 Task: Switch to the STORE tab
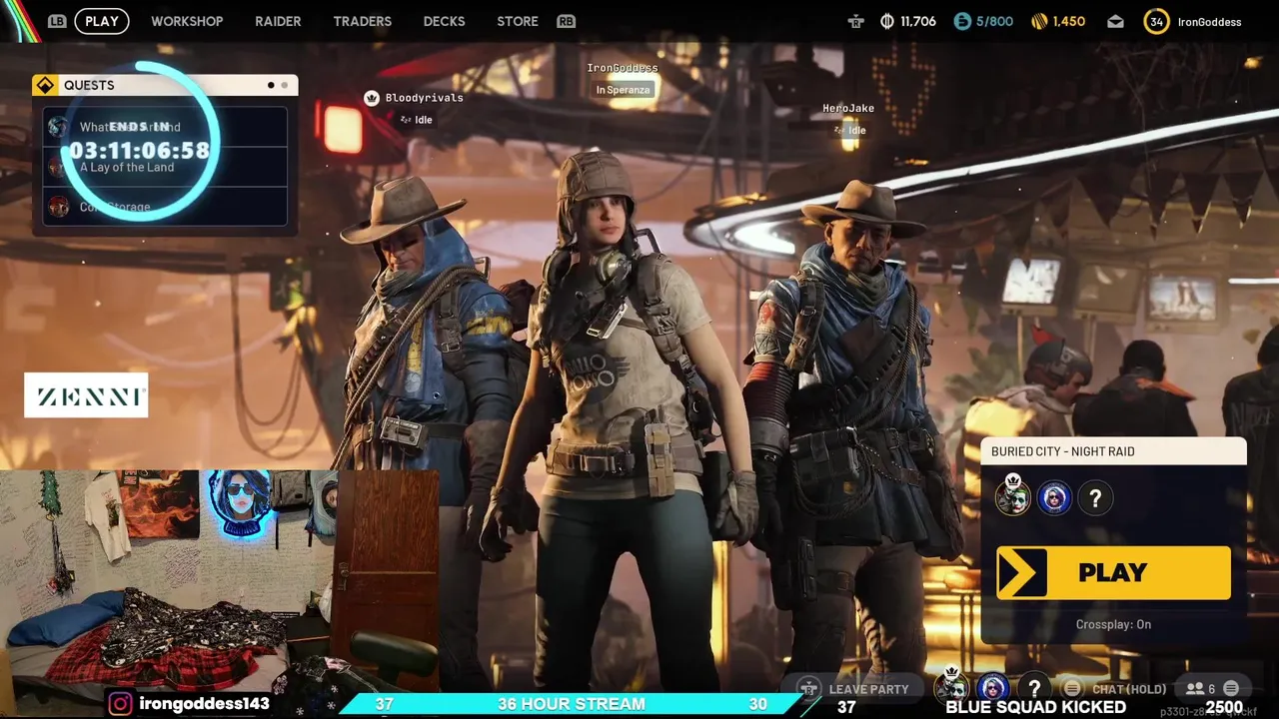pyautogui.click(x=518, y=21)
